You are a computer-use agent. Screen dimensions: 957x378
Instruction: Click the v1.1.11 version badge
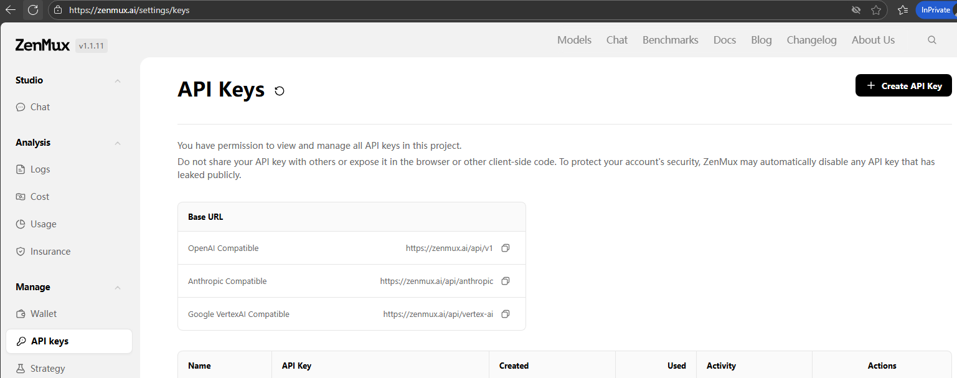pyautogui.click(x=92, y=45)
